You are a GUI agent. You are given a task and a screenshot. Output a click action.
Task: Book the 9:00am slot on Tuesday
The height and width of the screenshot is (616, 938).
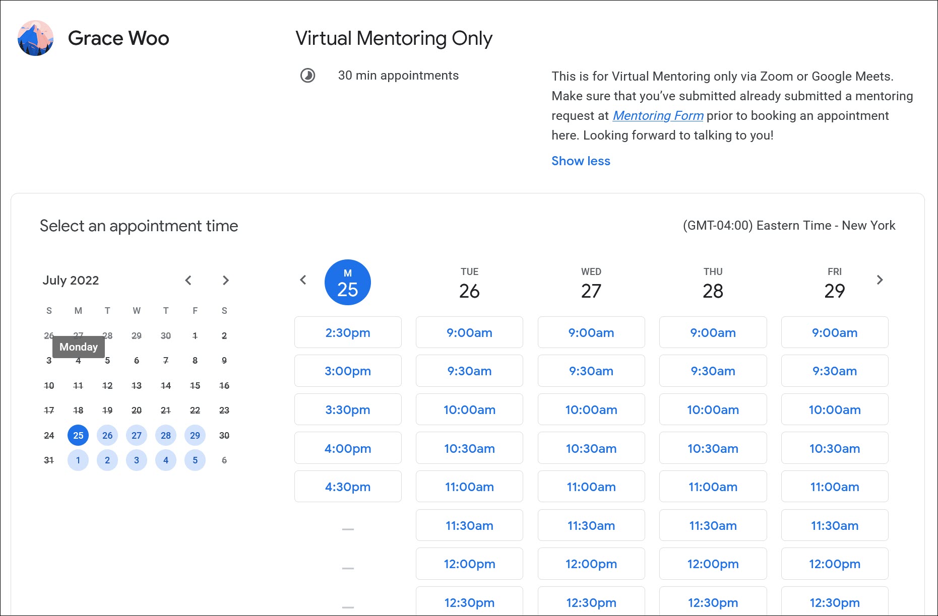pyautogui.click(x=469, y=332)
